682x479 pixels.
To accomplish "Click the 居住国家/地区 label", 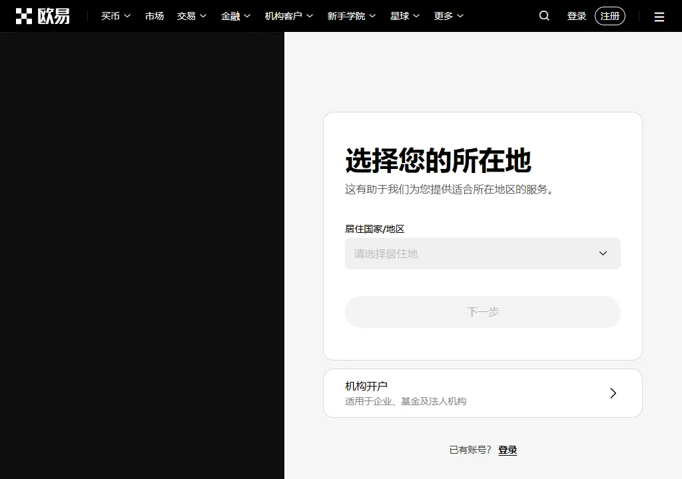I will pos(374,229).
